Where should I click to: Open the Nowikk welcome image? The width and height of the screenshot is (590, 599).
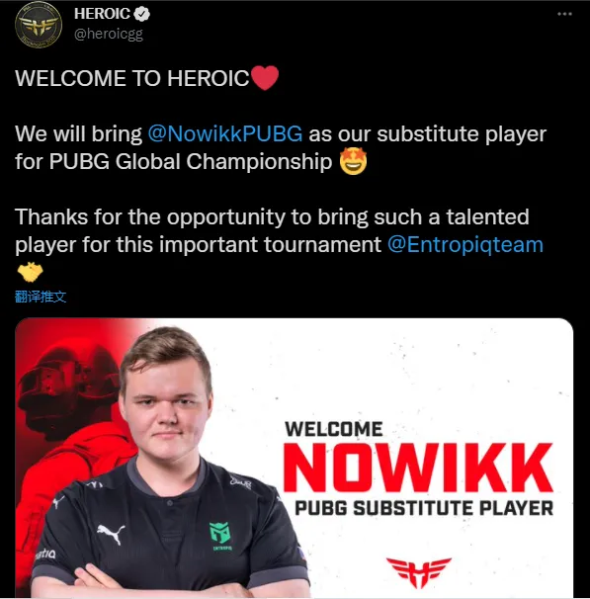tap(295, 458)
